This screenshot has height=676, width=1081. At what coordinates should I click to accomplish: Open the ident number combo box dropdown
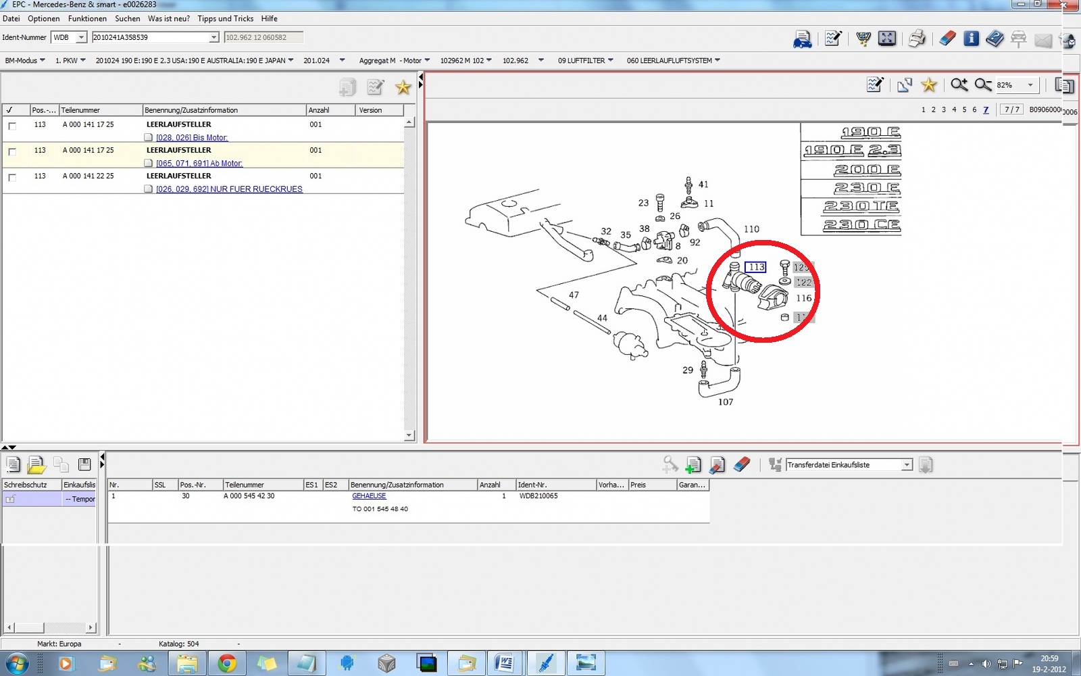coord(213,37)
